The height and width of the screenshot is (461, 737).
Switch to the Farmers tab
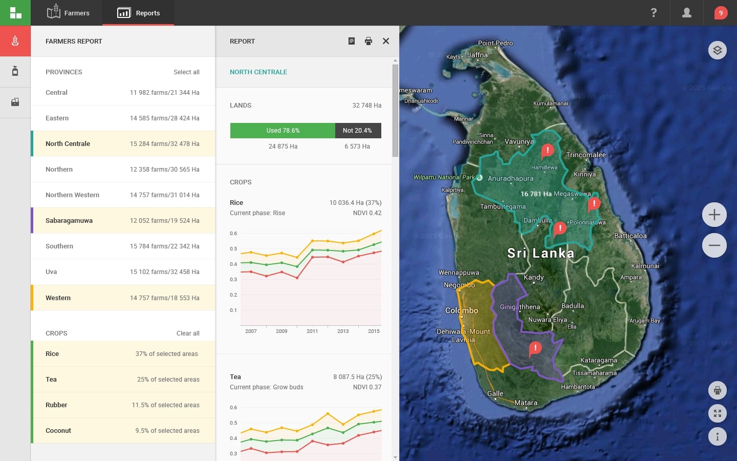[x=68, y=13]
